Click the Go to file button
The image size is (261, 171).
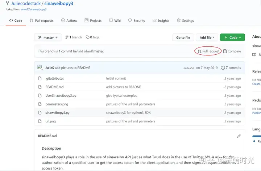(183, 37)
